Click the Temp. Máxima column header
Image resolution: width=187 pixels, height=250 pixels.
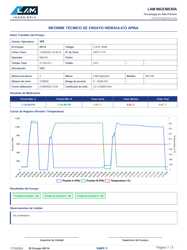131,99
